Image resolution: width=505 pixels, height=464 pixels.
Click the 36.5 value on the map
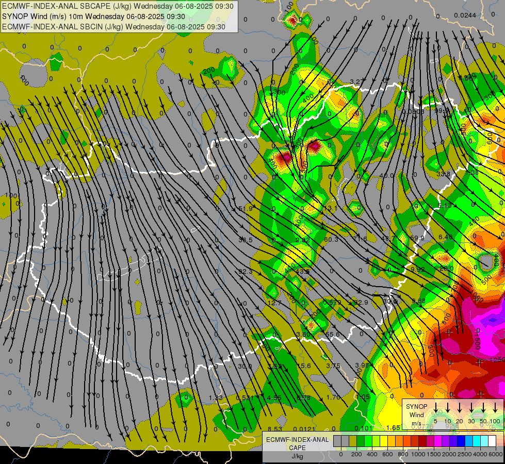click(x=246, y=240)
